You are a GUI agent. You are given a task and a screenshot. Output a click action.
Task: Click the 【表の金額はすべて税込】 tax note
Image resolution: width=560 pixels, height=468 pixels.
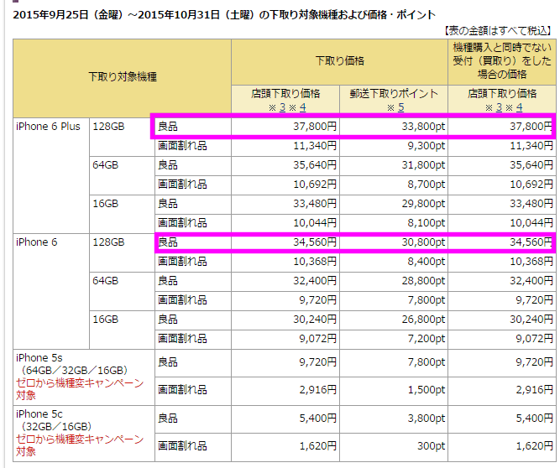tap(499, 30)
